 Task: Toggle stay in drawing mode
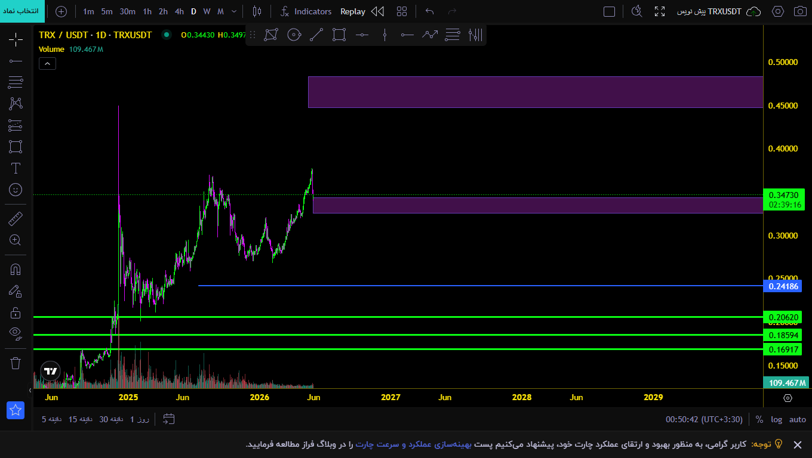(x=16, y=291)
